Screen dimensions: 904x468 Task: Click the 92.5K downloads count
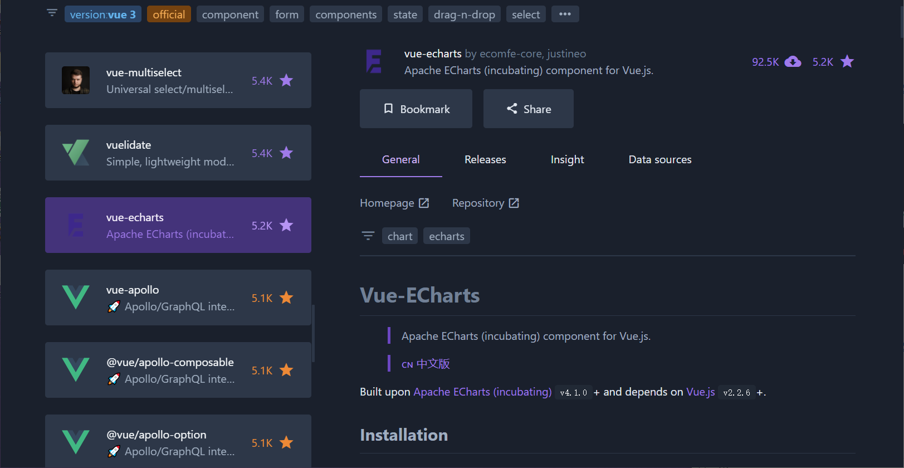point(765,62)
